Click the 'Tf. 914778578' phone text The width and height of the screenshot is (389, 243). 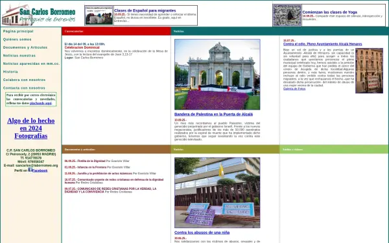coord(30,158)
